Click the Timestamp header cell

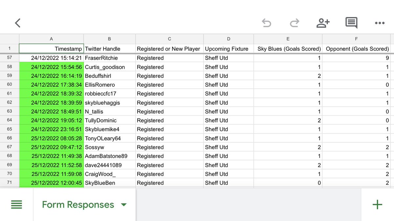(51, 48)
